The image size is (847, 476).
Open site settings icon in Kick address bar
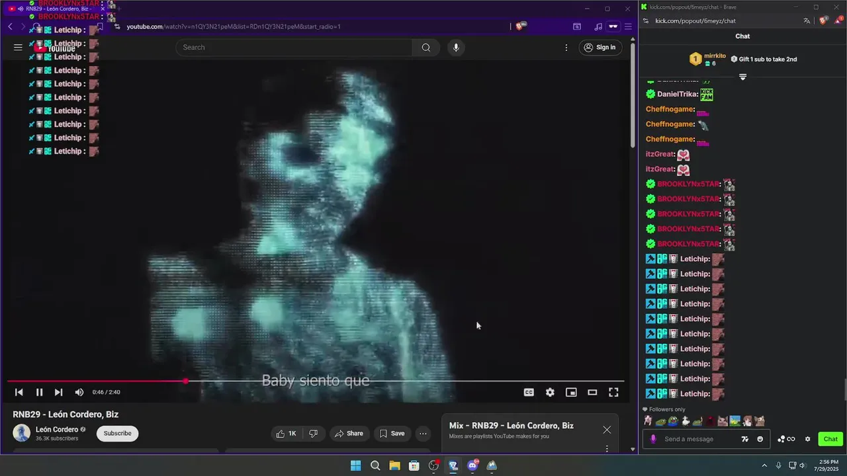[645, 20]
